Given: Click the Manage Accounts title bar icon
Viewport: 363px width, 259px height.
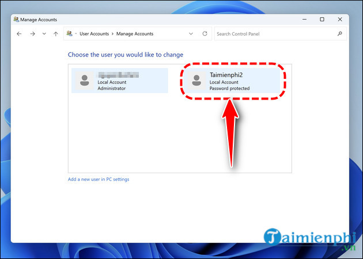Looking at the screenshot, I should click(x=16, y=20).
